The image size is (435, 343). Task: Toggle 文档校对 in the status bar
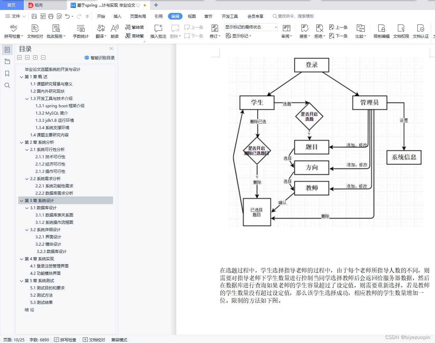(x=94, y=340)
